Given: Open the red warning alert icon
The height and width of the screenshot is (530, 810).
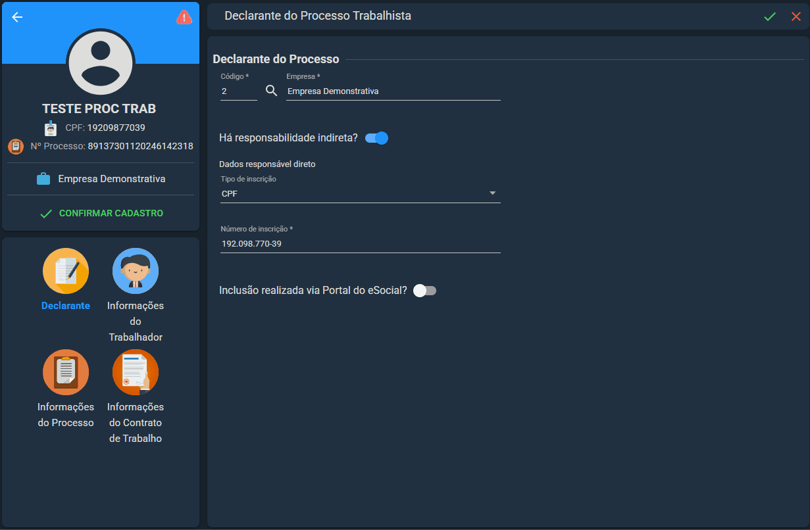Looking at the screenshot, I should [184, 18].
